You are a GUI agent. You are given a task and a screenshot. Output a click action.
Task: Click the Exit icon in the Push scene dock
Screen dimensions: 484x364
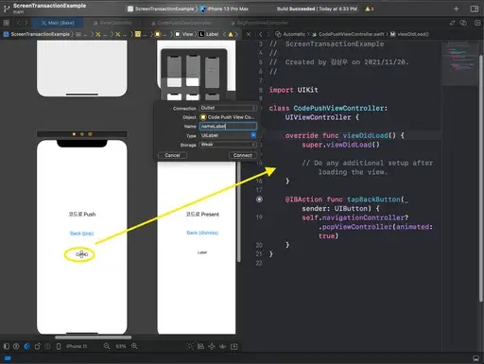tap(90, 134)
